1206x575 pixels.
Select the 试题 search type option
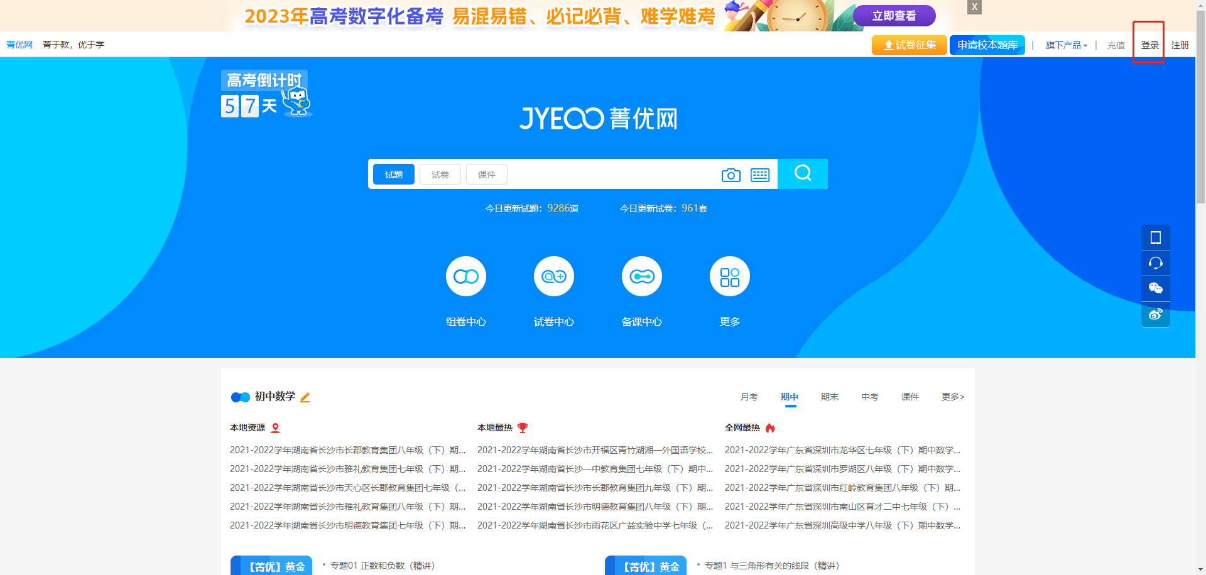(394, 175)
